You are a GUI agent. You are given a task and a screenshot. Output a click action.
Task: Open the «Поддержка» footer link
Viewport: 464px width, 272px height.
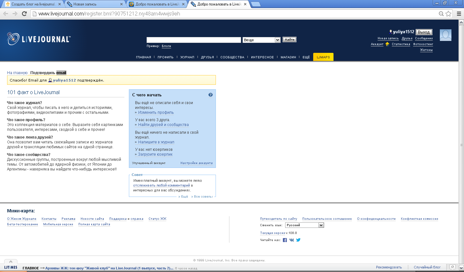pos(118,219)
